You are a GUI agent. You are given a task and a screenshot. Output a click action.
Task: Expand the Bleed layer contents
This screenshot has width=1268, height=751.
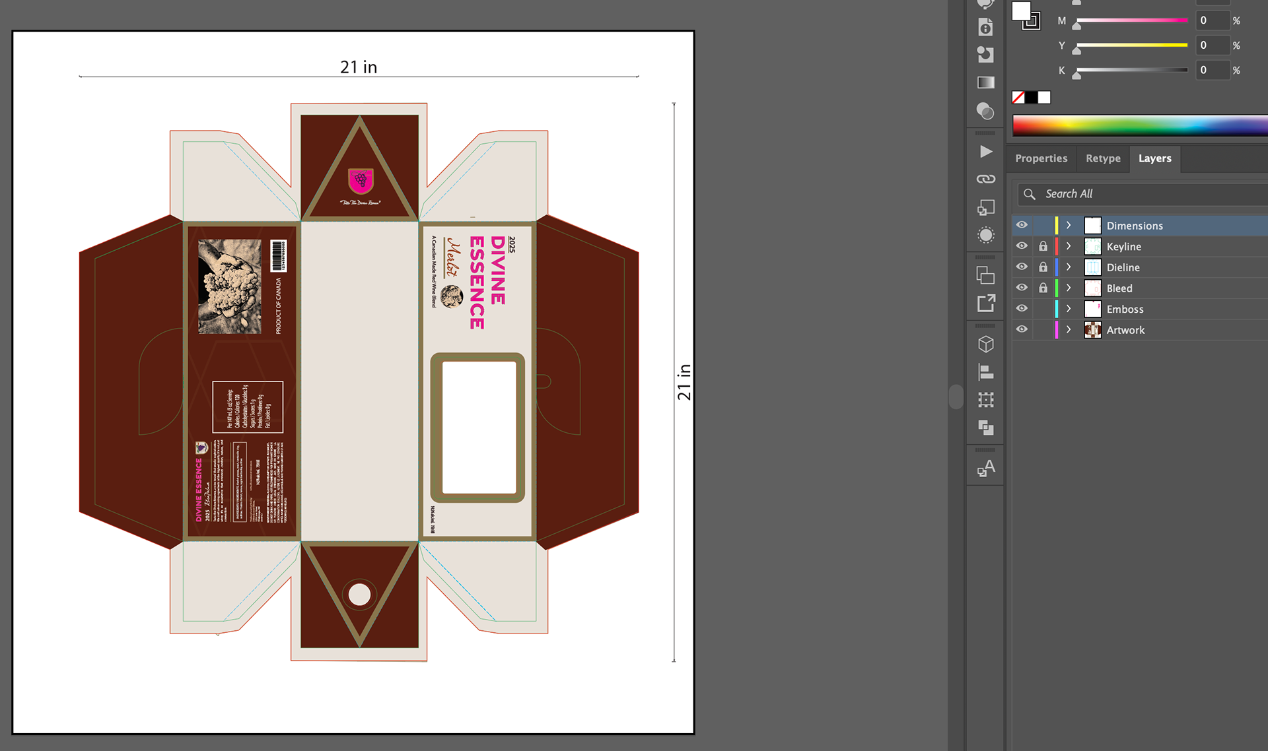(1069, 288)
